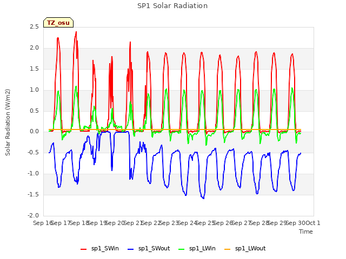Click the 2.5 y-axis tick label

[34, 26]
